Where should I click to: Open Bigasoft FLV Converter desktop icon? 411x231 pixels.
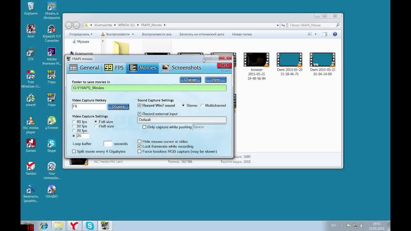tap(52, 33)
